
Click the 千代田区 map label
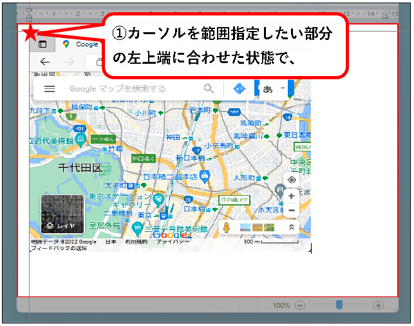pyautogui.click(x=80, y=168)
